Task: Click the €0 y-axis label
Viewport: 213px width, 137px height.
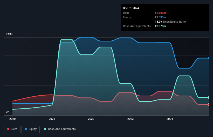Action: tap(8, 112)
